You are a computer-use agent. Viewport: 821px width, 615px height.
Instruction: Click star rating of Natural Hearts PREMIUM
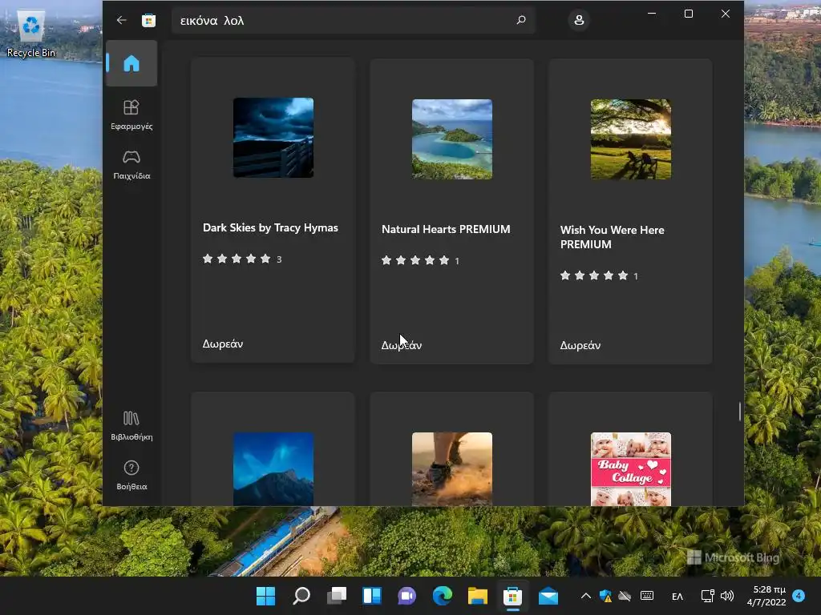click(x=415, y=260)
